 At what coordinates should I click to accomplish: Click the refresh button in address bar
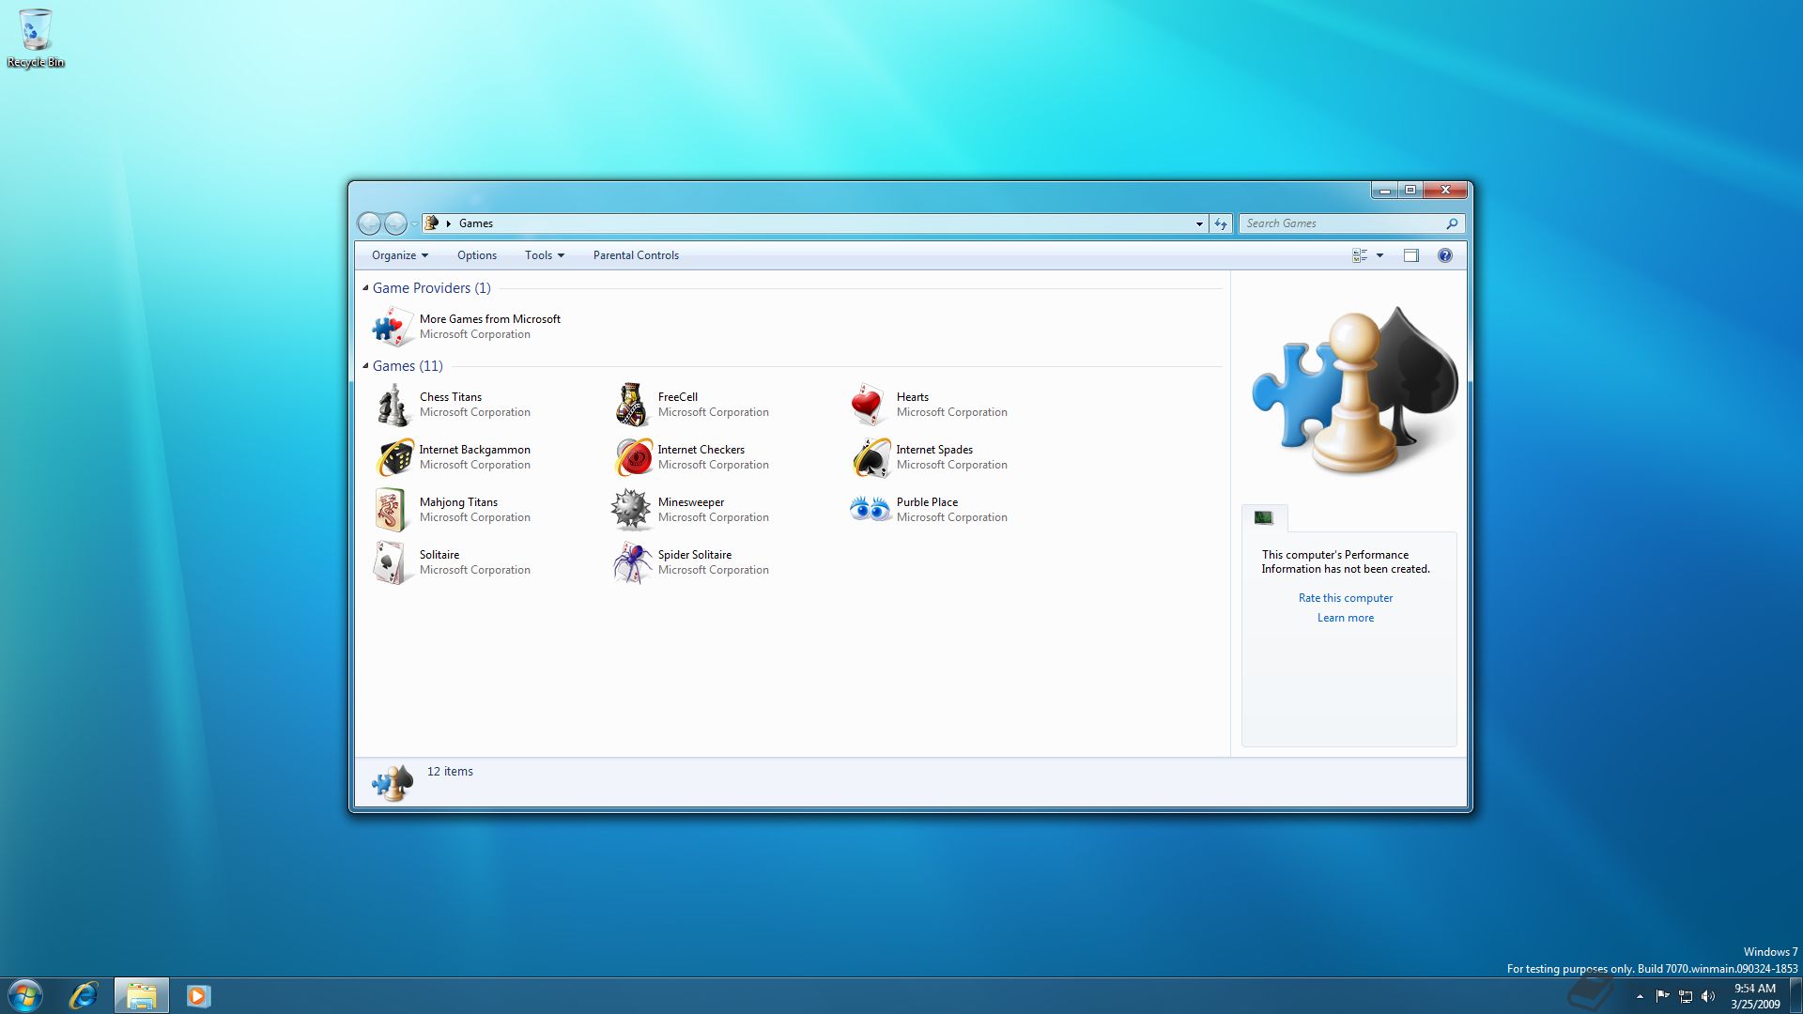coord(1220,223)
